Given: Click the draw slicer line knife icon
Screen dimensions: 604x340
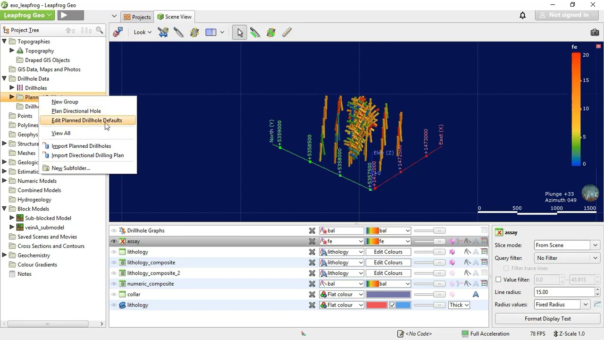Looking at the screenshot, I should (255, 32).
